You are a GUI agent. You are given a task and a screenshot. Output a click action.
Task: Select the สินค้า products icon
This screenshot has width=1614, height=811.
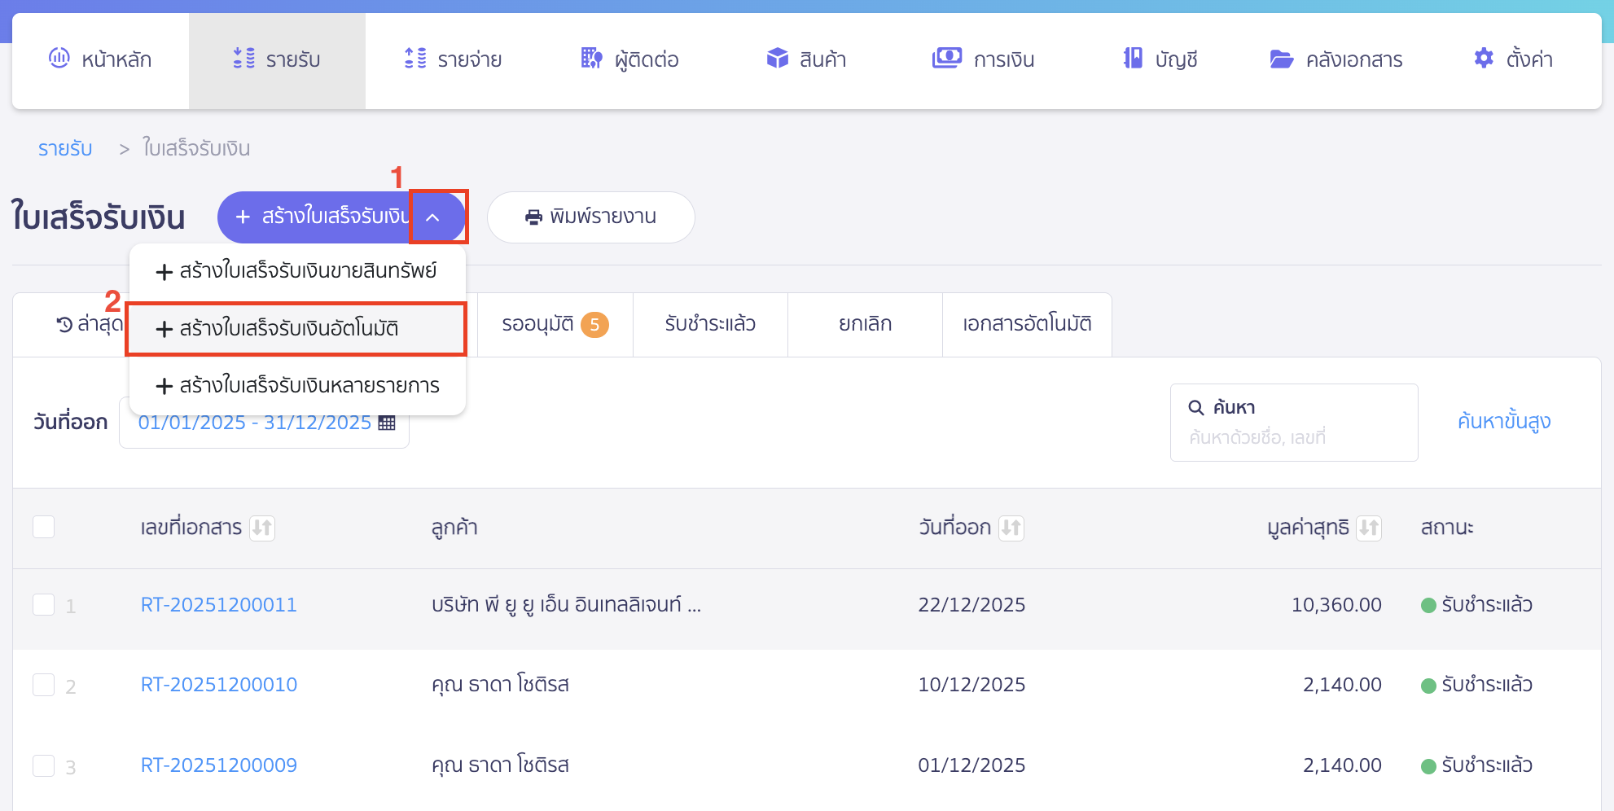[x=807, y=59]
